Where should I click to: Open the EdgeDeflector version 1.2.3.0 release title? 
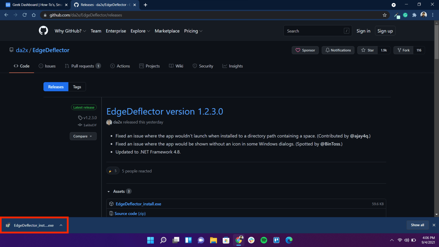tap(165, 112)
